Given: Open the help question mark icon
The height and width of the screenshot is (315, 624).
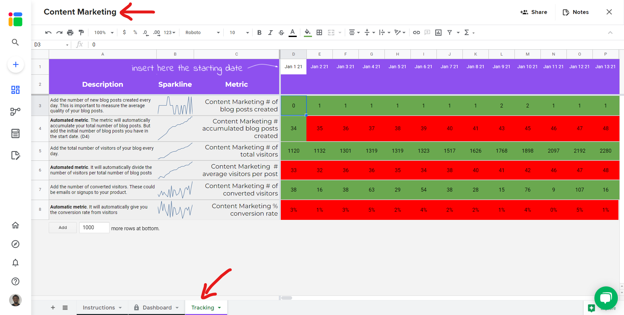Looking at the screenshot, I should tap(15, 281).
